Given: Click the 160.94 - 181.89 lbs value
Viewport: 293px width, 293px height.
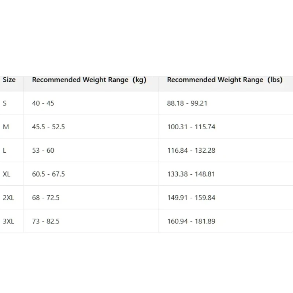Looking at the screenshot, I should click(x=191, y=222).
